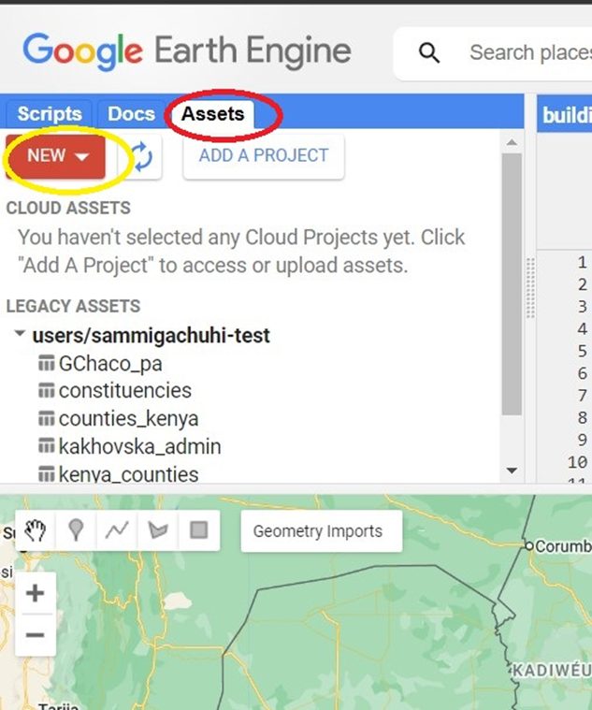The width and height of the screenshot is (592, 710).
Task: Collapse the users/sammigachuhi-test folder
Action: coord(20,334)
